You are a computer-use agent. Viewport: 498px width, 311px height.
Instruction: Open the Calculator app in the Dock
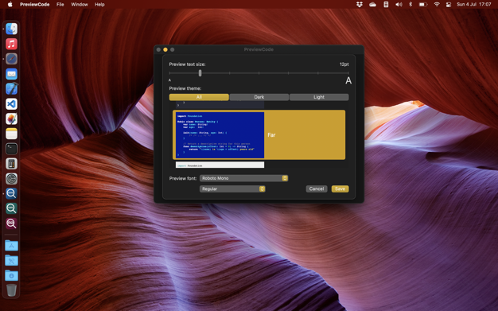coord(11,164)
